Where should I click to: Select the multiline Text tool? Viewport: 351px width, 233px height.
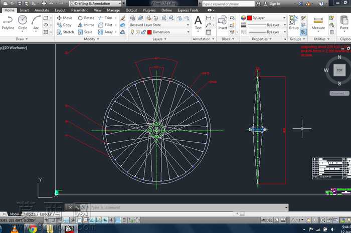tap(198, 23)
